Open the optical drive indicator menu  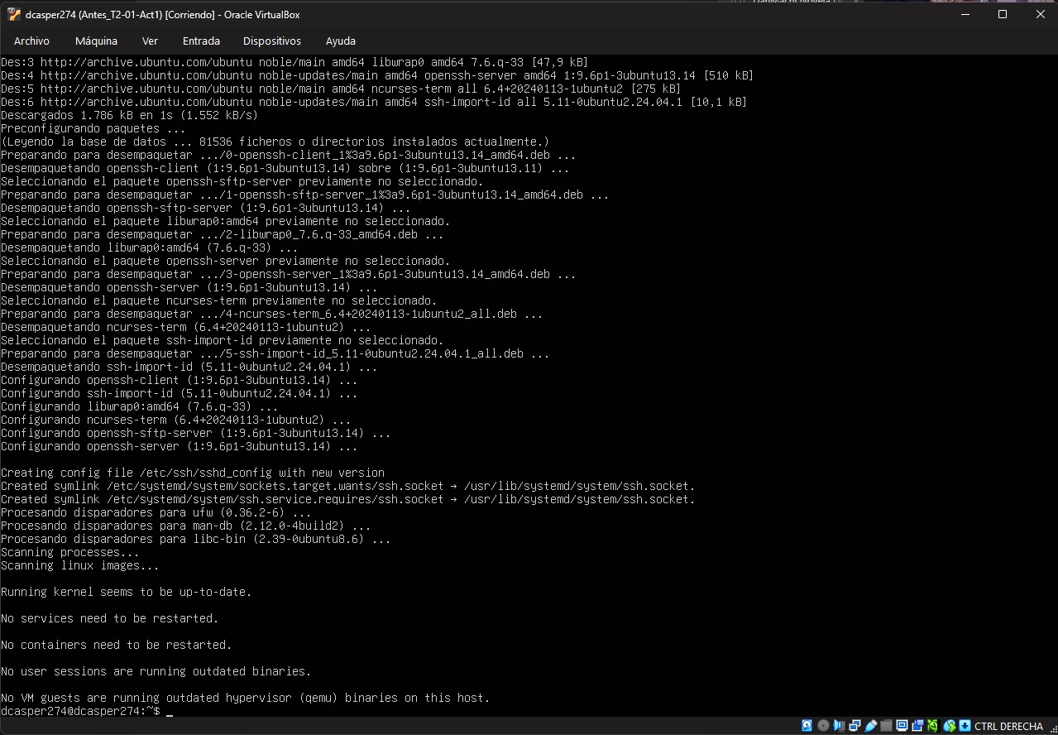(823, 726)
